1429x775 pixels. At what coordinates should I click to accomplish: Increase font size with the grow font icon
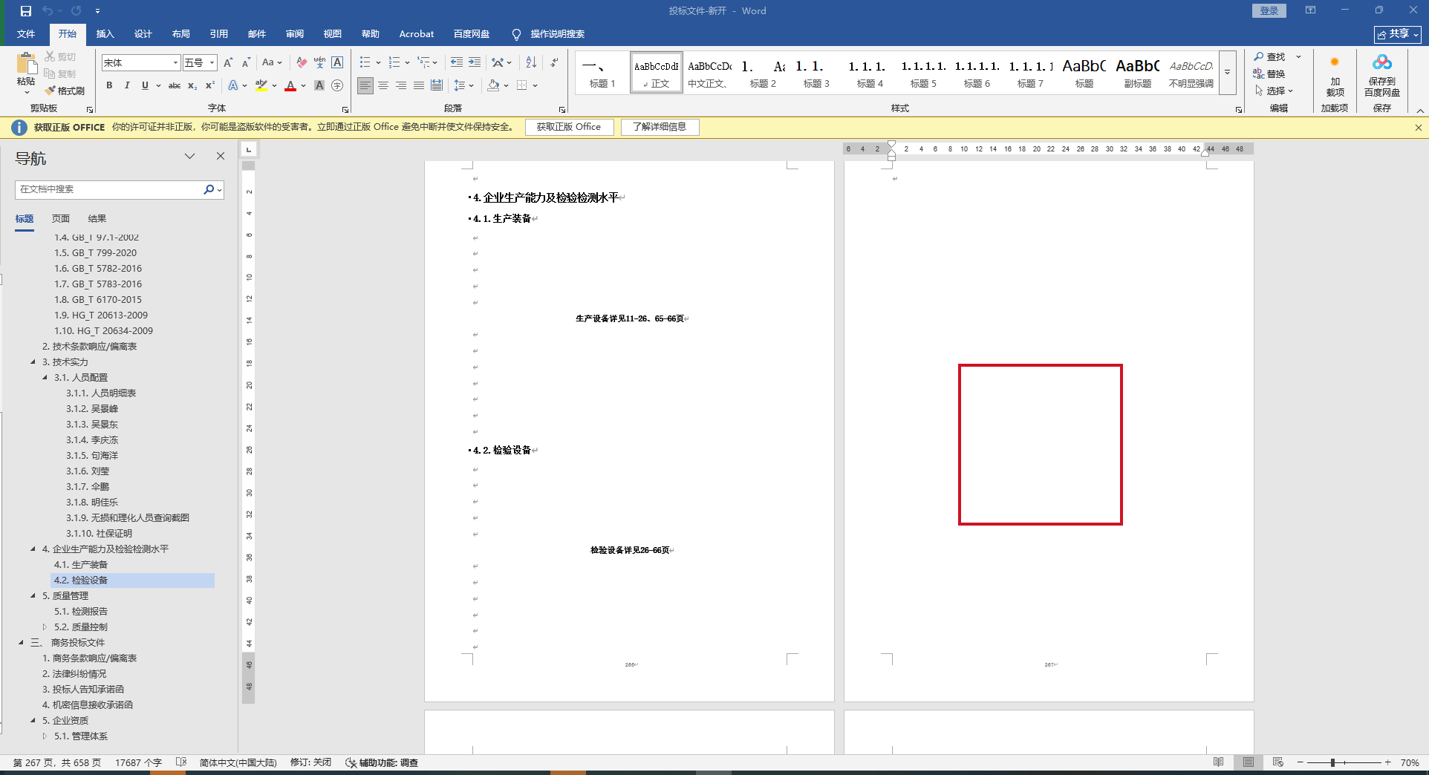pos(228,63)
